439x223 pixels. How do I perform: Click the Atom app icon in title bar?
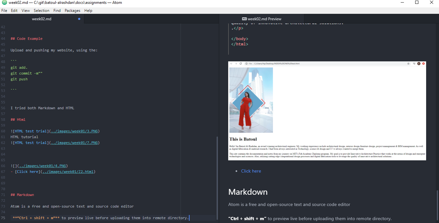pos(4,3)
